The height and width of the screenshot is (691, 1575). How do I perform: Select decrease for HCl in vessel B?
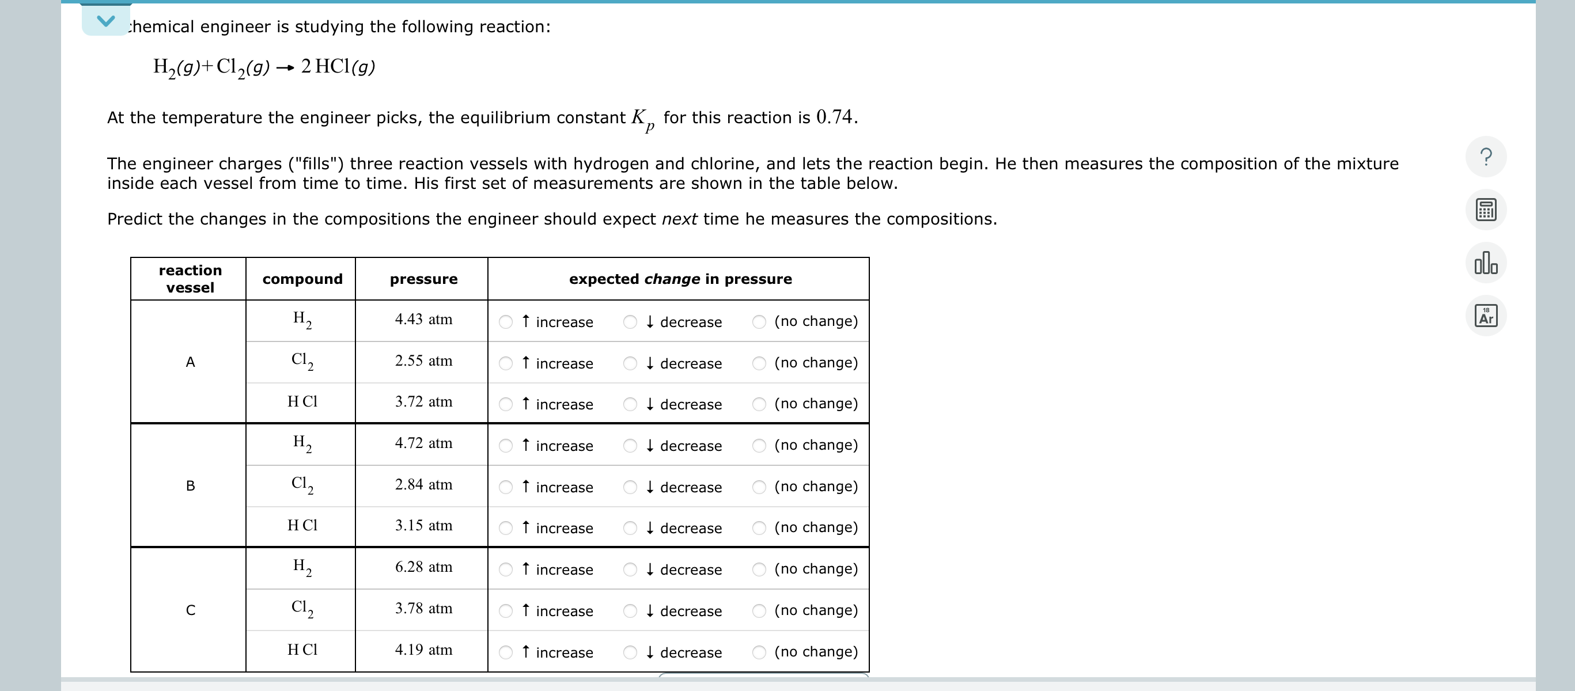click(630, 528)
